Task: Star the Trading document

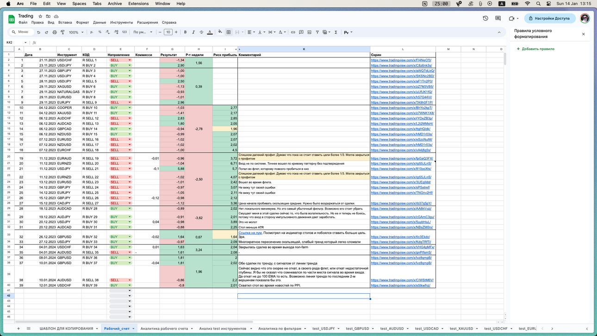Action: (x=40, y=16)
